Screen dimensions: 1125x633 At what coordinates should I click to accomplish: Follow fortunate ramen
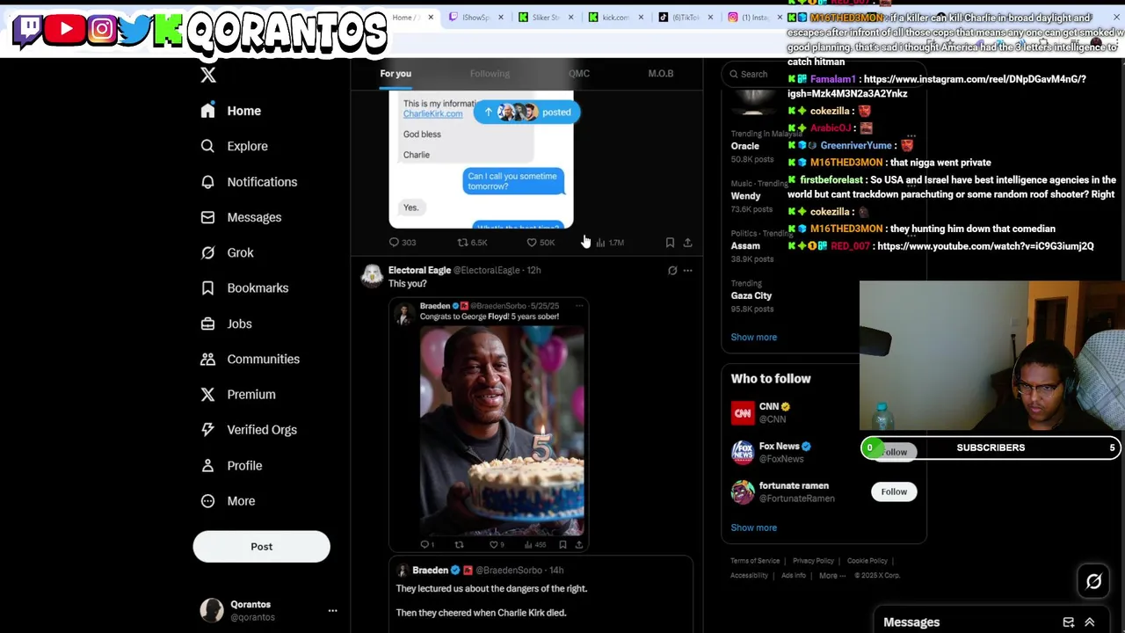[894, 491]
